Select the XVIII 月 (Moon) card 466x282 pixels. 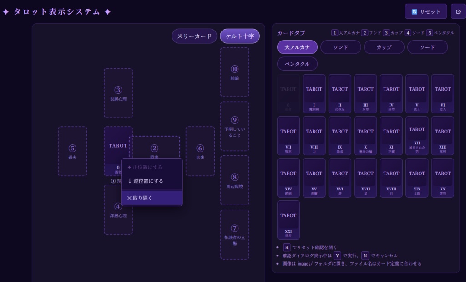(391, 178)
